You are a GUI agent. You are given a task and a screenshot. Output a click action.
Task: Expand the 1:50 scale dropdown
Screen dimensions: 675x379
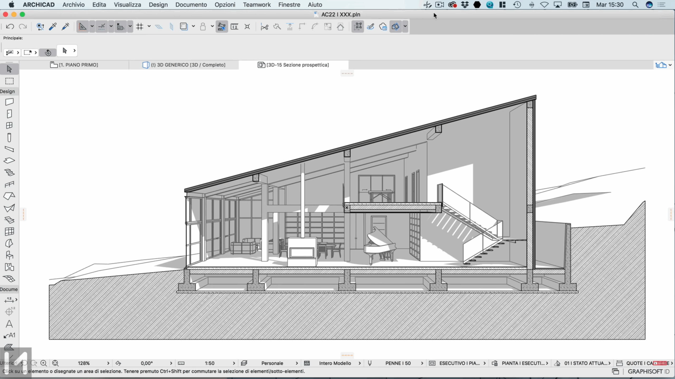coord(234,363)
